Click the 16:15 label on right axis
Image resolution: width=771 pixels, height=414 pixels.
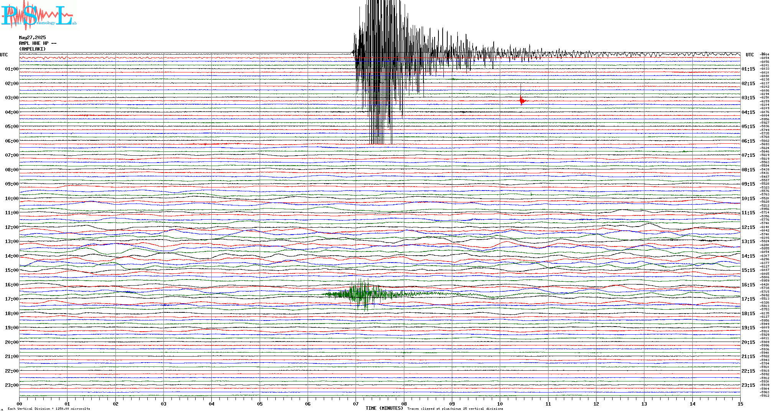[x=748, y=285]
